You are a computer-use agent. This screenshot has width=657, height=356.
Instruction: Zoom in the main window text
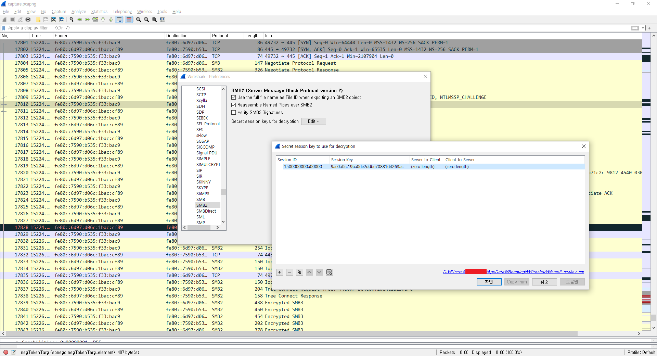pos(139,20)
